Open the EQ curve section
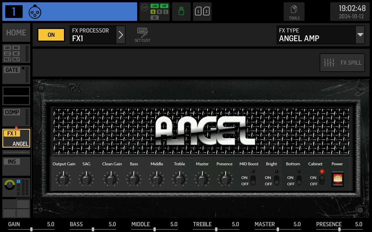372x232 pixels. (16, 96)
